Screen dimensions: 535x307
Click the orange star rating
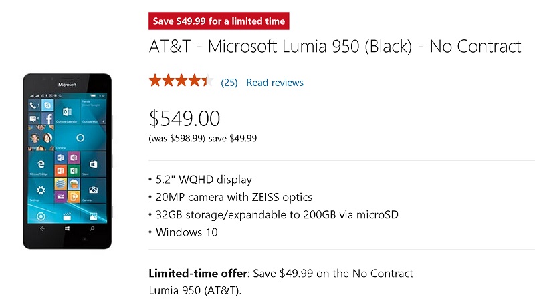coord(181,81)
